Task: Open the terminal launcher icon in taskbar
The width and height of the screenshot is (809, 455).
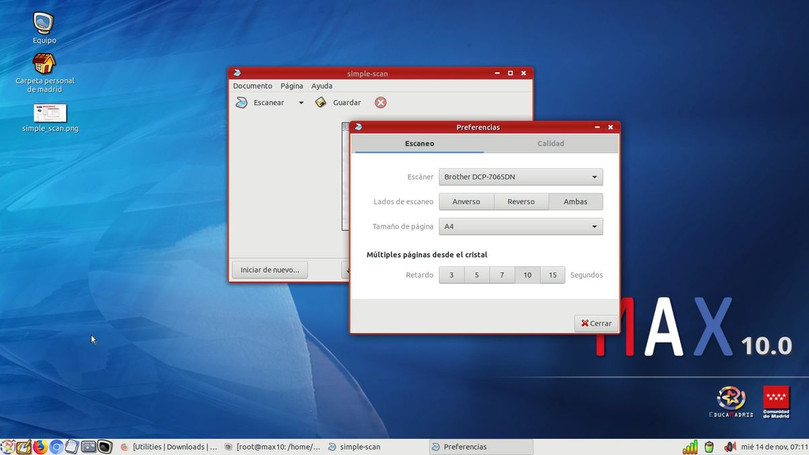Action: pyautogui.click(x=104, y=447)
